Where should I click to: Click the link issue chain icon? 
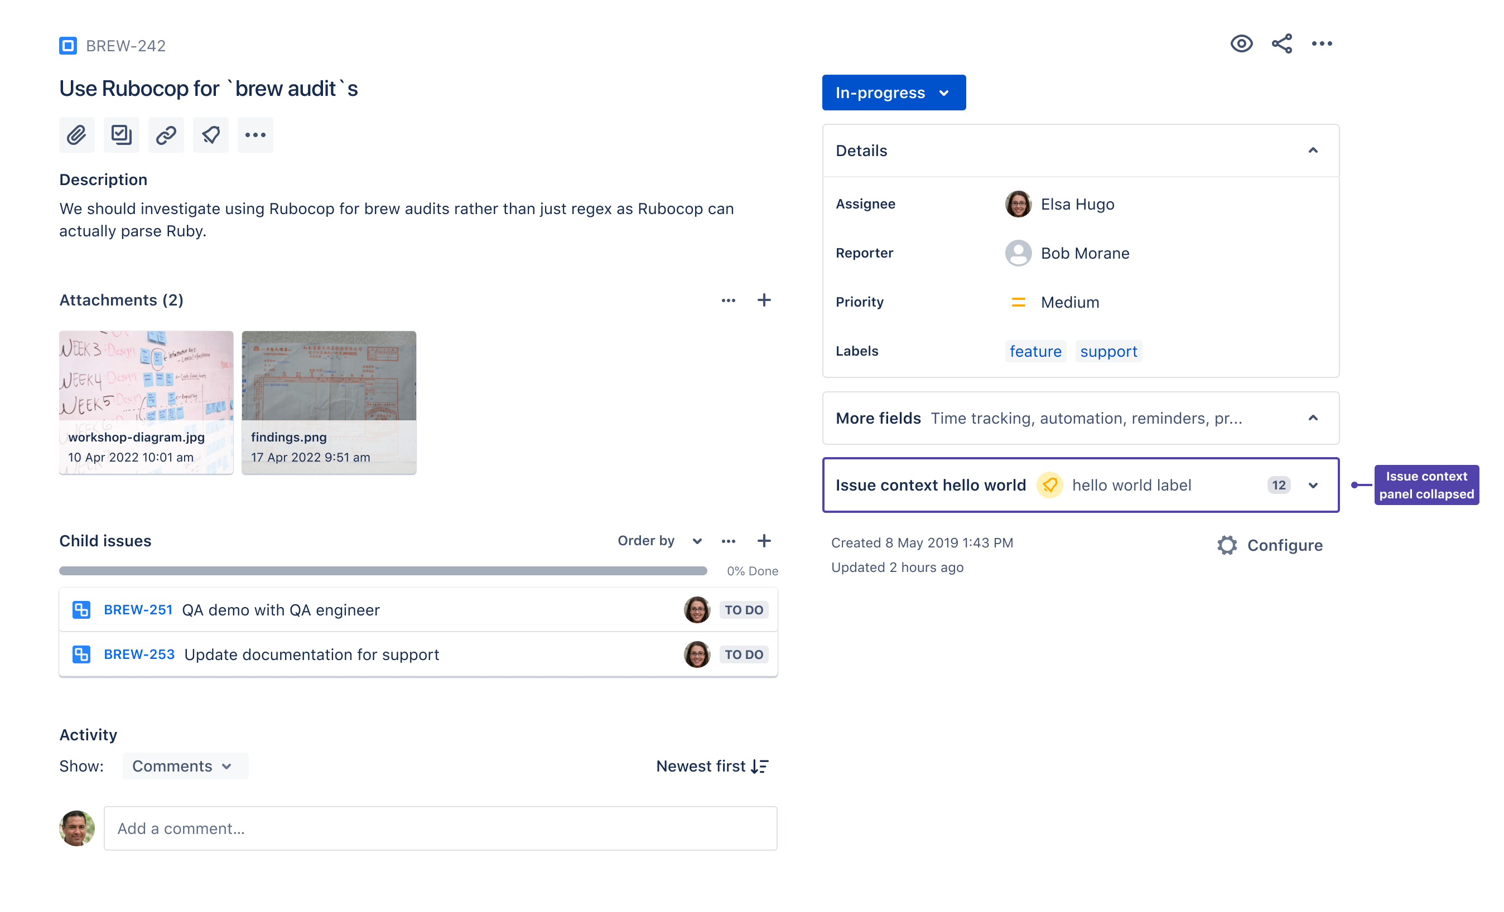click(x=166, y=135)
